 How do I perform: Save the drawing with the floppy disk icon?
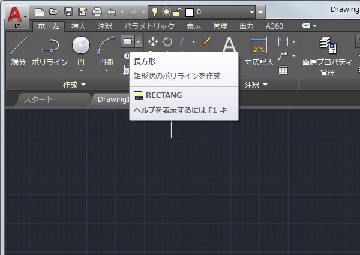click(x=68, y=12)
